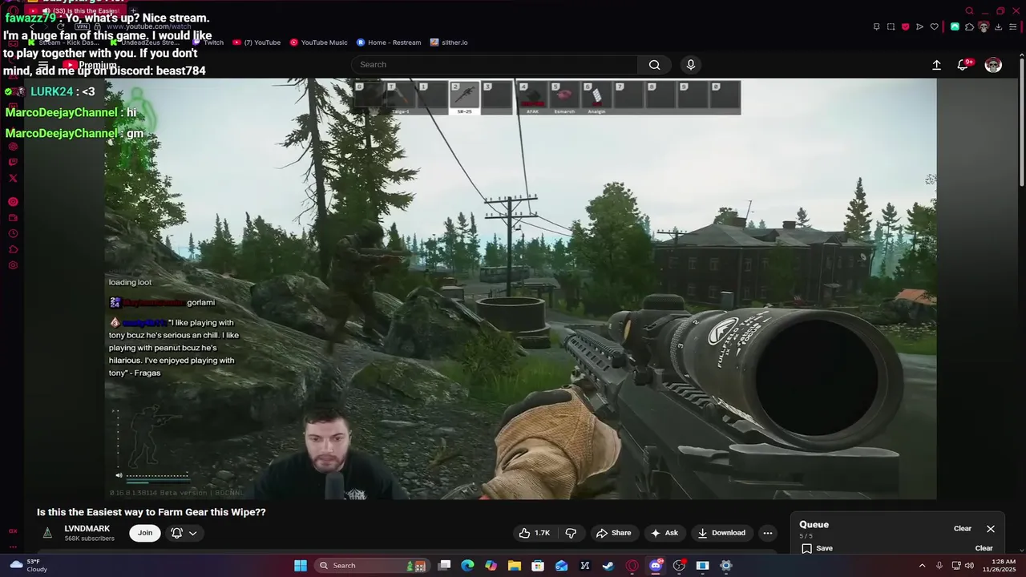
Task: Open the clock and date in taskbar
Action: pyautogui.click(x=1000, y=566)
